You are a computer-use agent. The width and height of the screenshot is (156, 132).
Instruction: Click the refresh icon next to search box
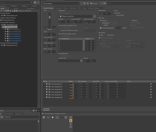pyautogui.click(x=35, y=2)
